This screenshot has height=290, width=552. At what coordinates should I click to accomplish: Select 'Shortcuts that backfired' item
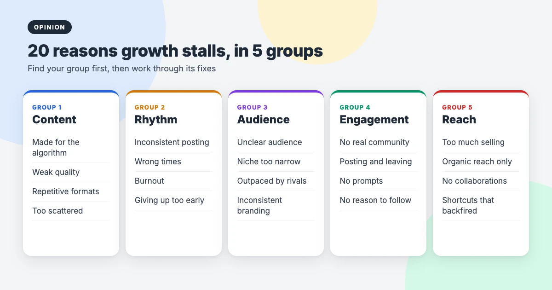click(481, 206)
